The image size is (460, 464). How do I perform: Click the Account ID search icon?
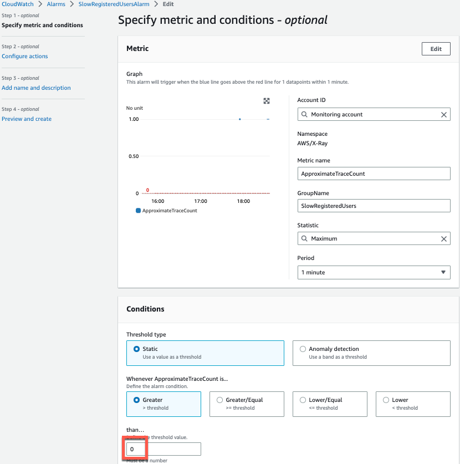pos(304,114)
